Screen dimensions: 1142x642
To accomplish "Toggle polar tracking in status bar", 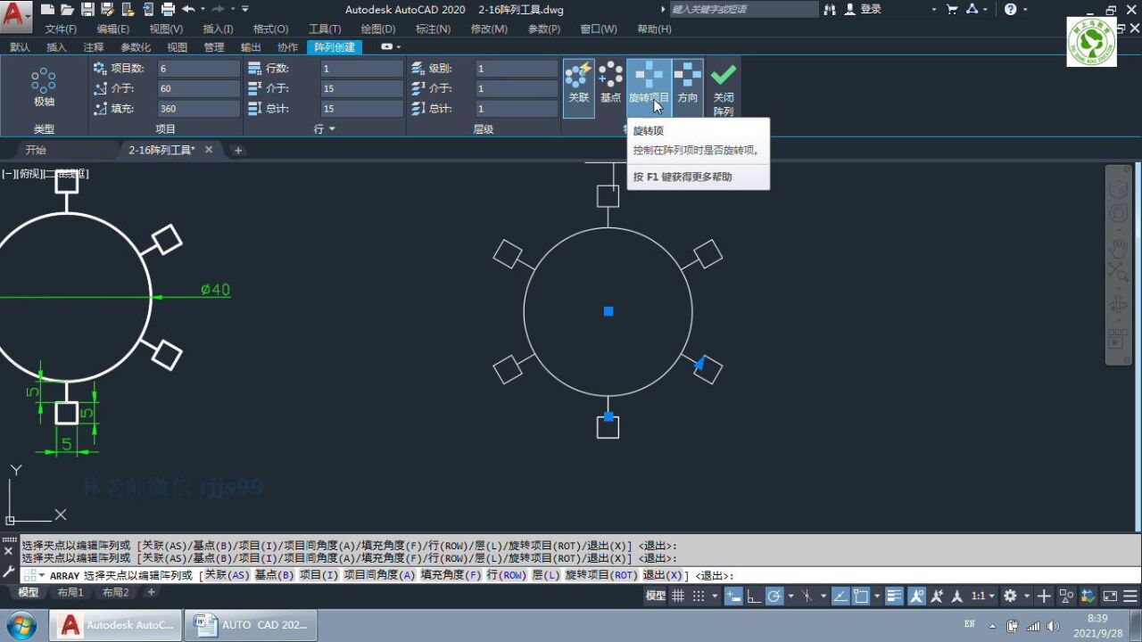I will pyautogui.click(x=774, y=596).
